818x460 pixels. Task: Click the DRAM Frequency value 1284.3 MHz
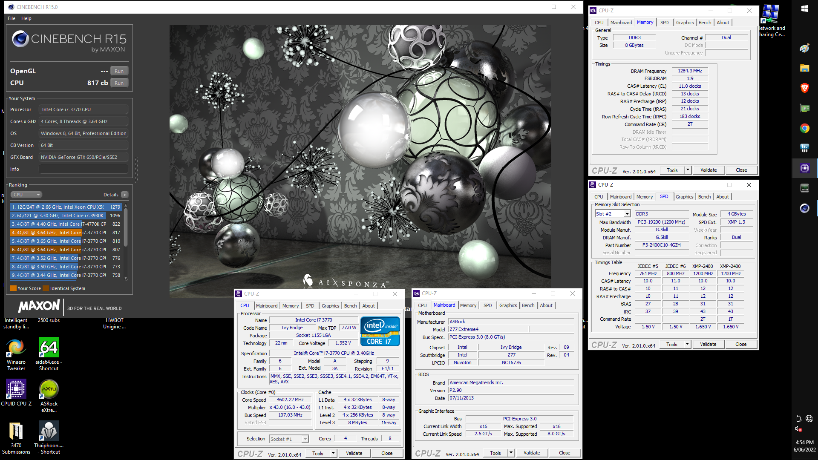[x=690, y=71]
